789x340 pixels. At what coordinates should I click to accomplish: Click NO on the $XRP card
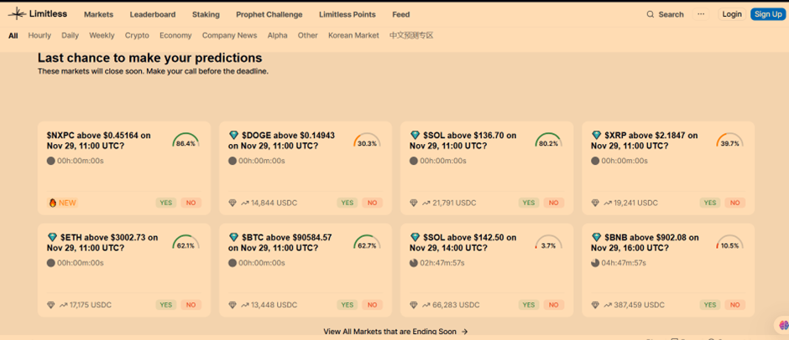735,203
